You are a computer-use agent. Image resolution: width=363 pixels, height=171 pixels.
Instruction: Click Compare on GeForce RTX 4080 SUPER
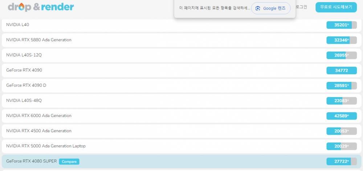(69, 162)
